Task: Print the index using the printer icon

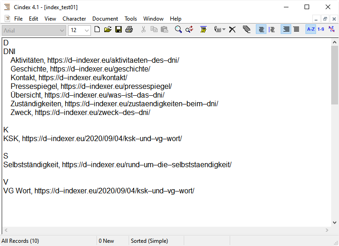Action: (x=129, y=30)
